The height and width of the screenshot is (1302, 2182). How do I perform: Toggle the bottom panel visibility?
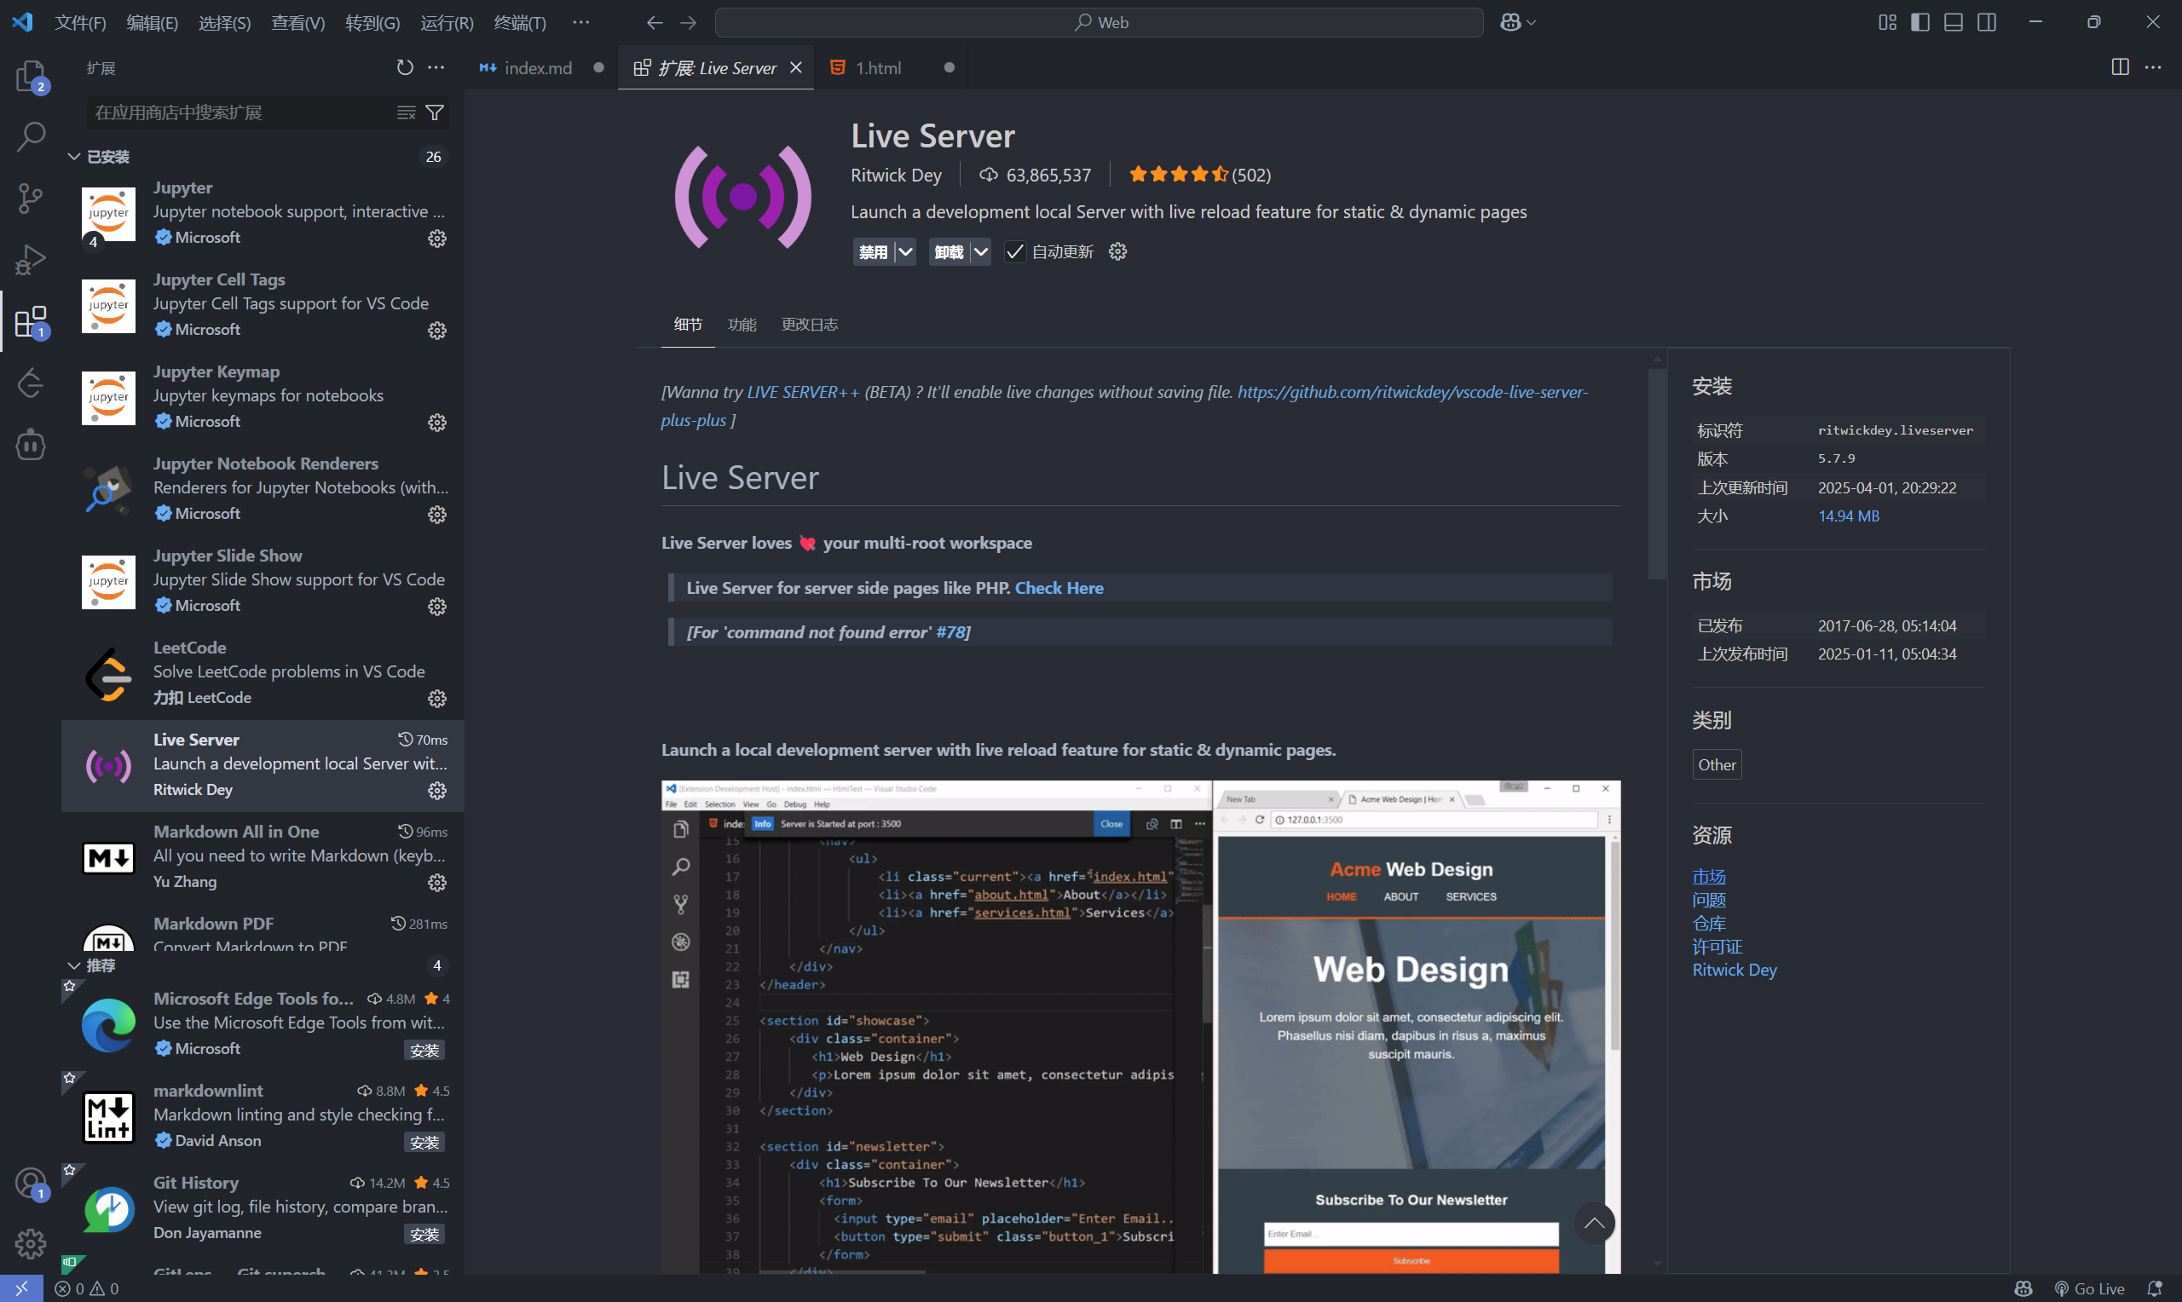coord(1953,23)
